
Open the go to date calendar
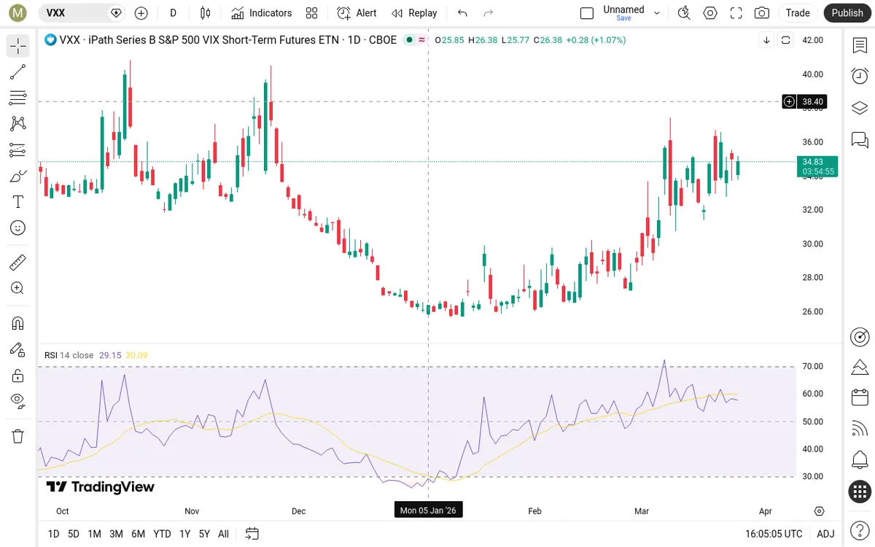click(x=252, y=534)
